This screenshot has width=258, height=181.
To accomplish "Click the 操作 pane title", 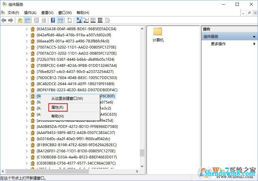I will click(x=206, y=29).
